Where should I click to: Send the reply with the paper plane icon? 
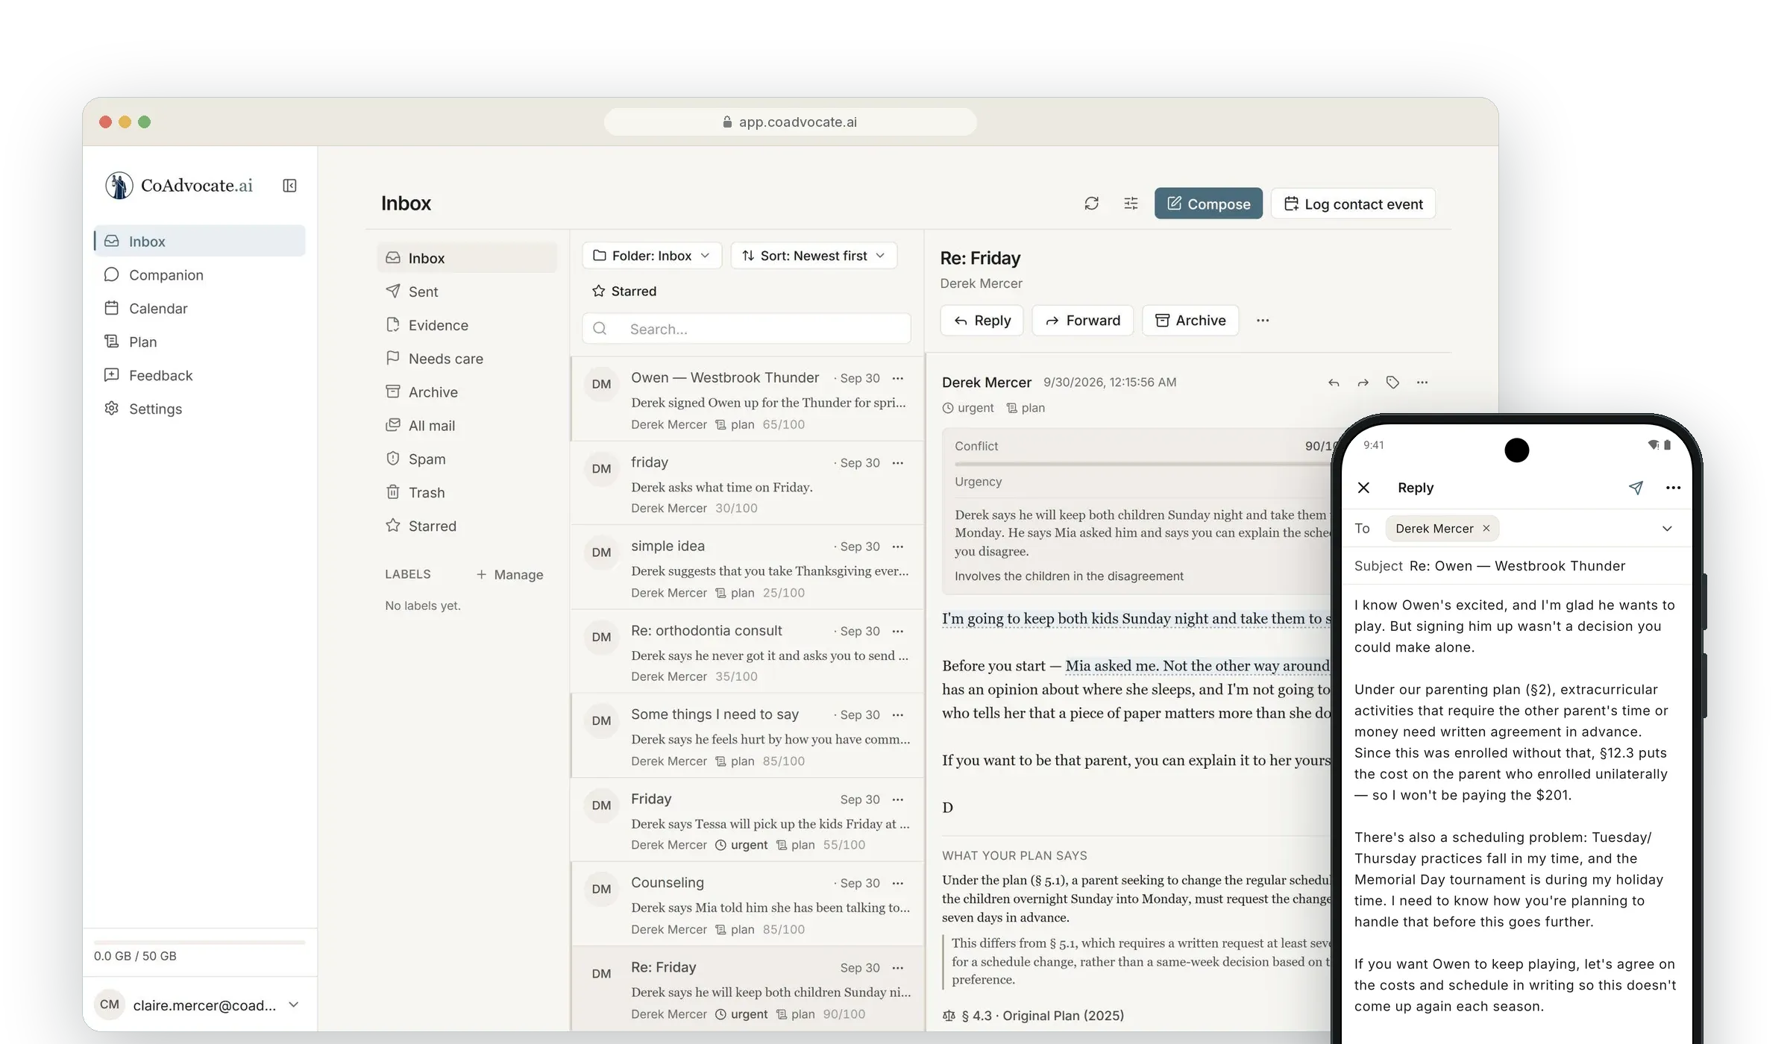click(x=1636, y=488)
